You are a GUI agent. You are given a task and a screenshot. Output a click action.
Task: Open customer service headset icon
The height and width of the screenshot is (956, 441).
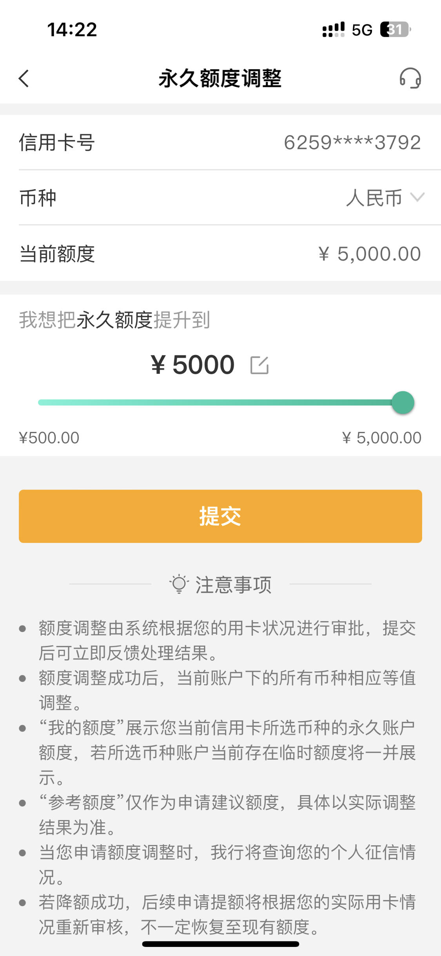click(x=410, y=78)
